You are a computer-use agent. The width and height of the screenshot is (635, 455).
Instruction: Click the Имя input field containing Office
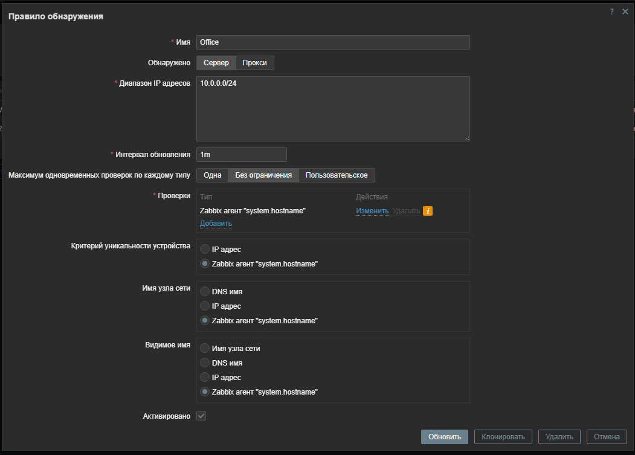(333, 42)
